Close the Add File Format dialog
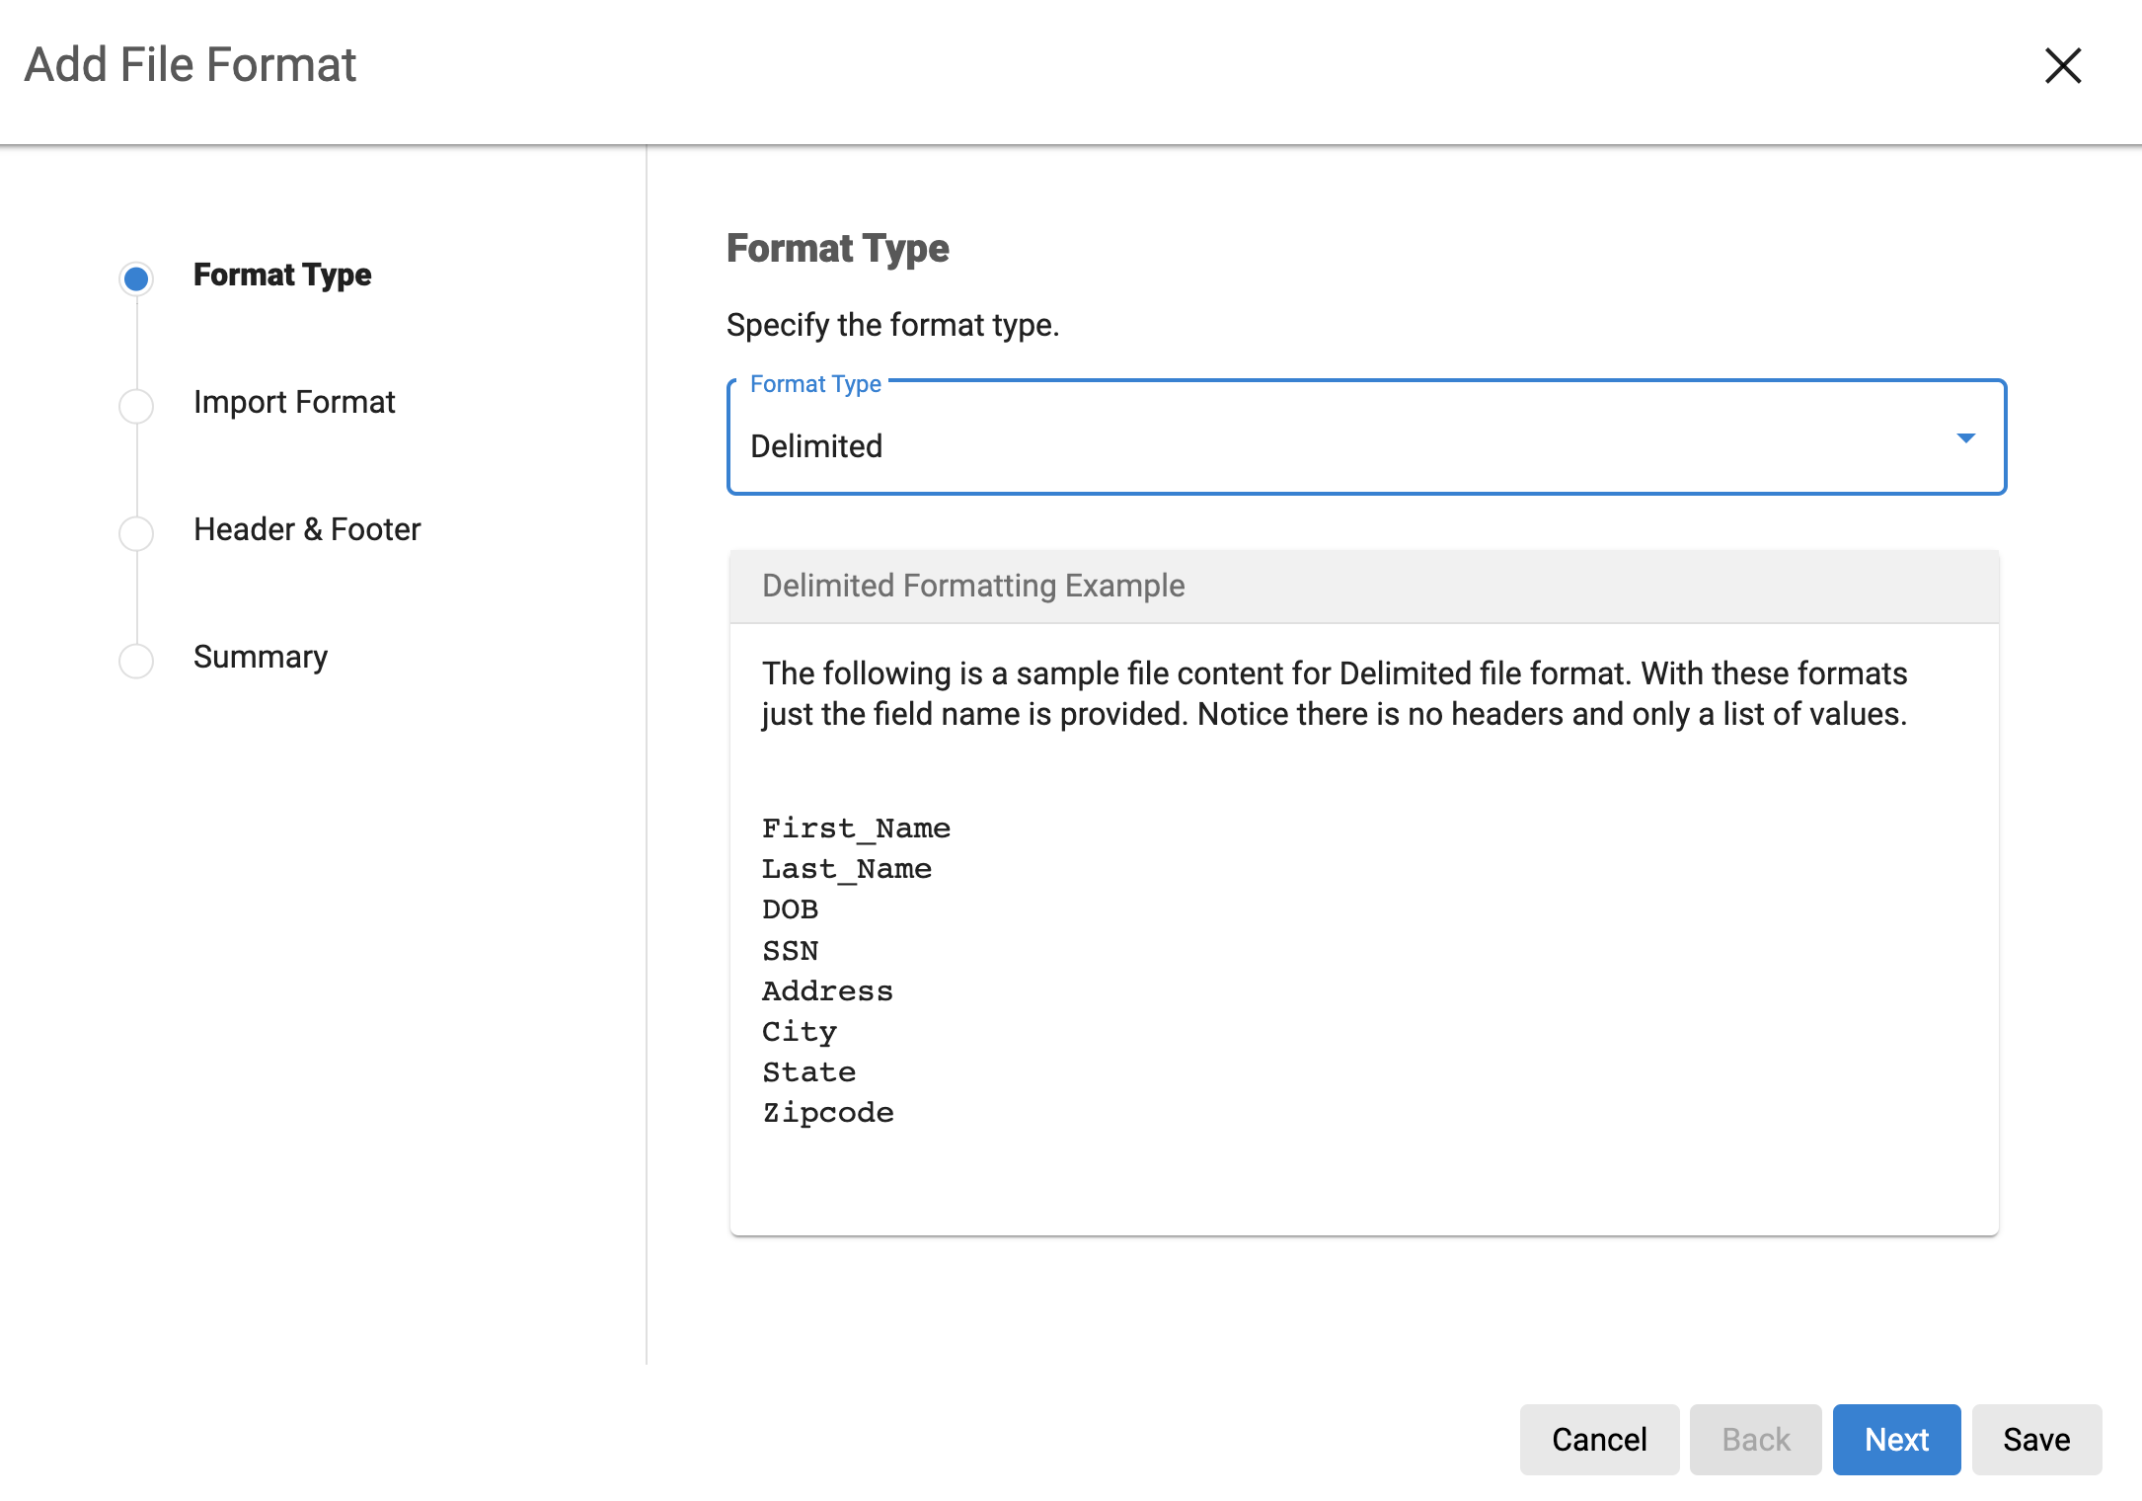The height and width of the screenshot is (1501, 2142). (2062, 66)
